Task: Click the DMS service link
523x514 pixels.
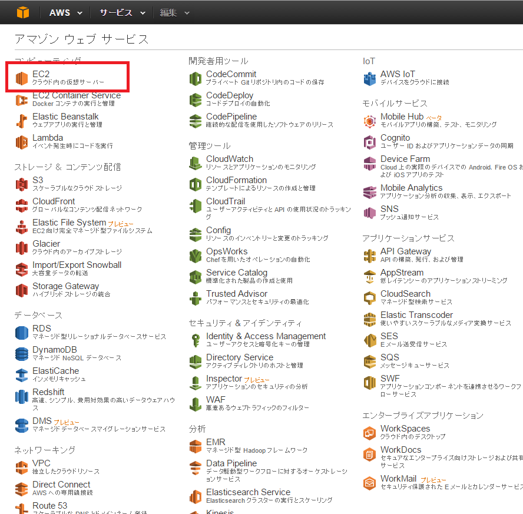Action: point(42,420)
